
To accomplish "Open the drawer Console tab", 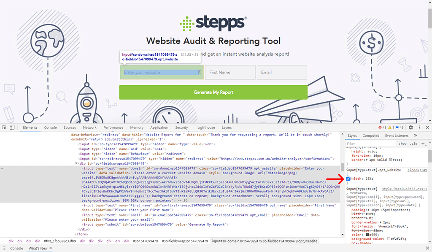I will click(16, 248).
